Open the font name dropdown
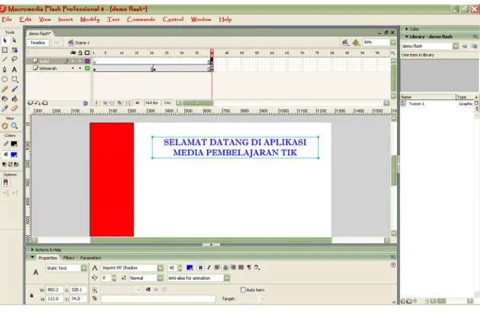 pos(160,268)
